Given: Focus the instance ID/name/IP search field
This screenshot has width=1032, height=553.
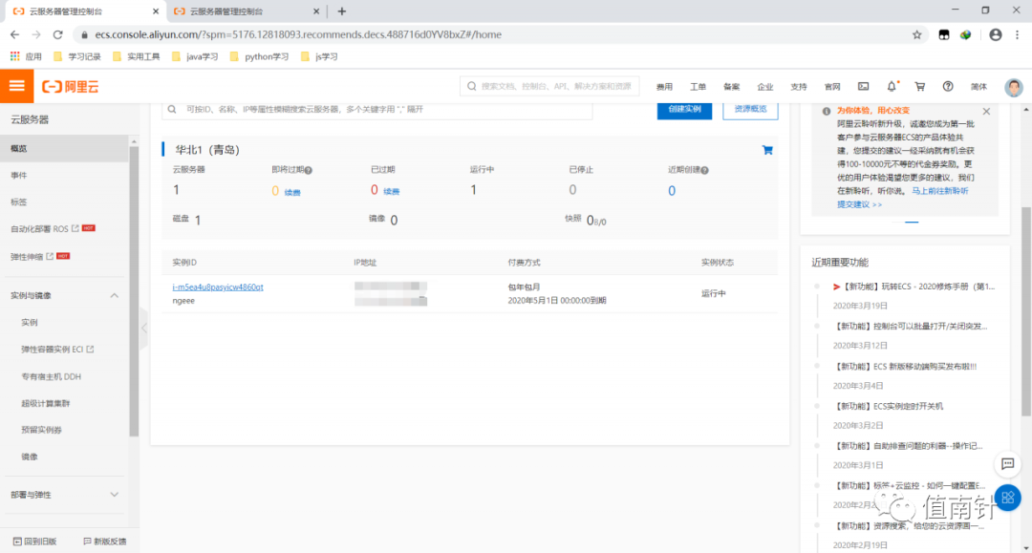Looking at the screenshot, I should [x=377, y=109].
